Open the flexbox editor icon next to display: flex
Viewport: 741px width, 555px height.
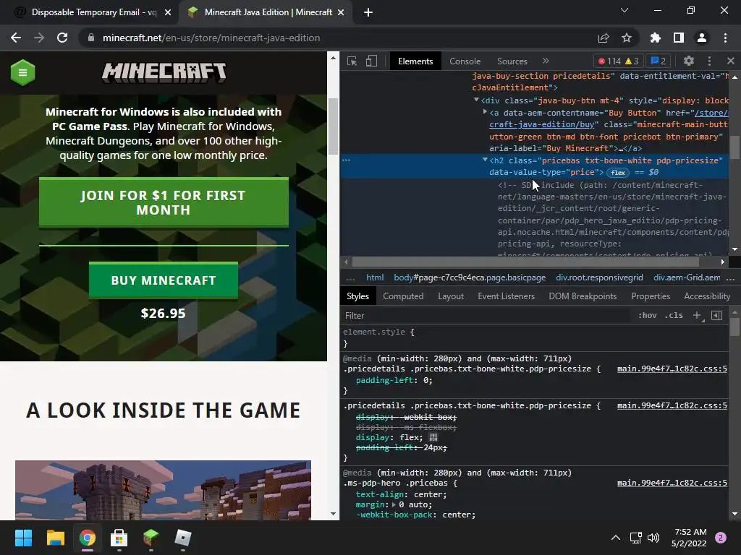pos(433,437)
